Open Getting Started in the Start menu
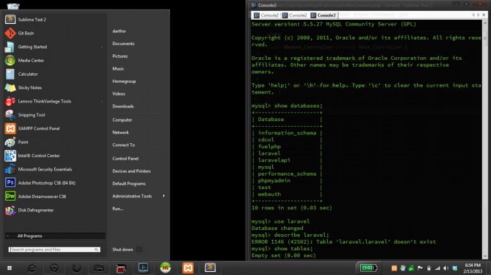Viewport: 491px width, 275px height. tap(55, 46)
